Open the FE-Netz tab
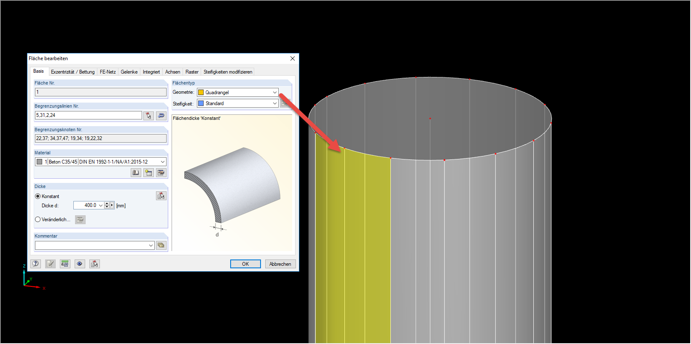Screen dimensions: 691x344 [x=108, y=72]
